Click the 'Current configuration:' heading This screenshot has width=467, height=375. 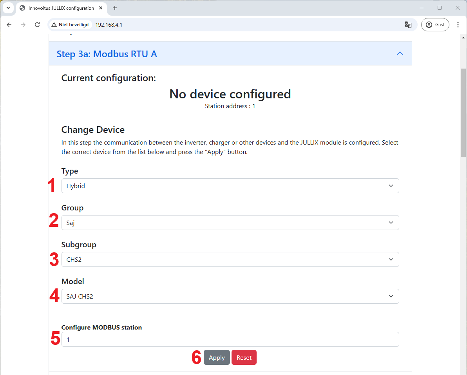tap(109, 78)
